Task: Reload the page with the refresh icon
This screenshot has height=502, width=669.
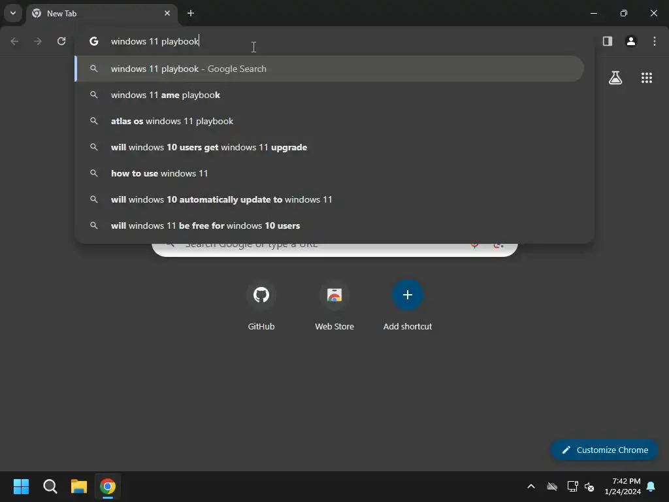Action: (61, 41)
